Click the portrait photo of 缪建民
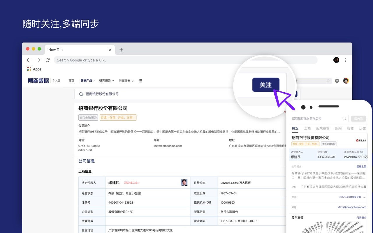Viewport: 373px width, 233px height. pyautogui.click(x=184, y=183)
